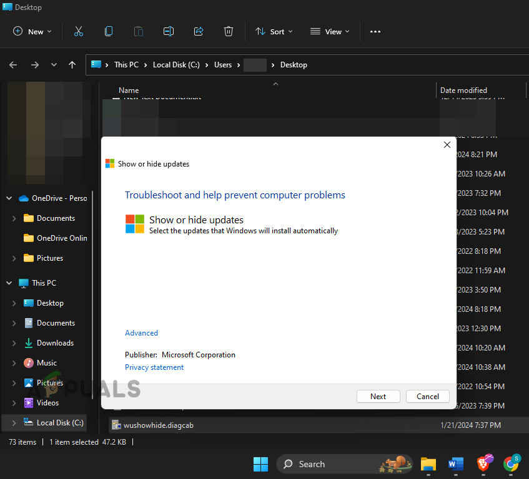Open the View dropdown
529x479 pixels.
[x=330, y=31]
